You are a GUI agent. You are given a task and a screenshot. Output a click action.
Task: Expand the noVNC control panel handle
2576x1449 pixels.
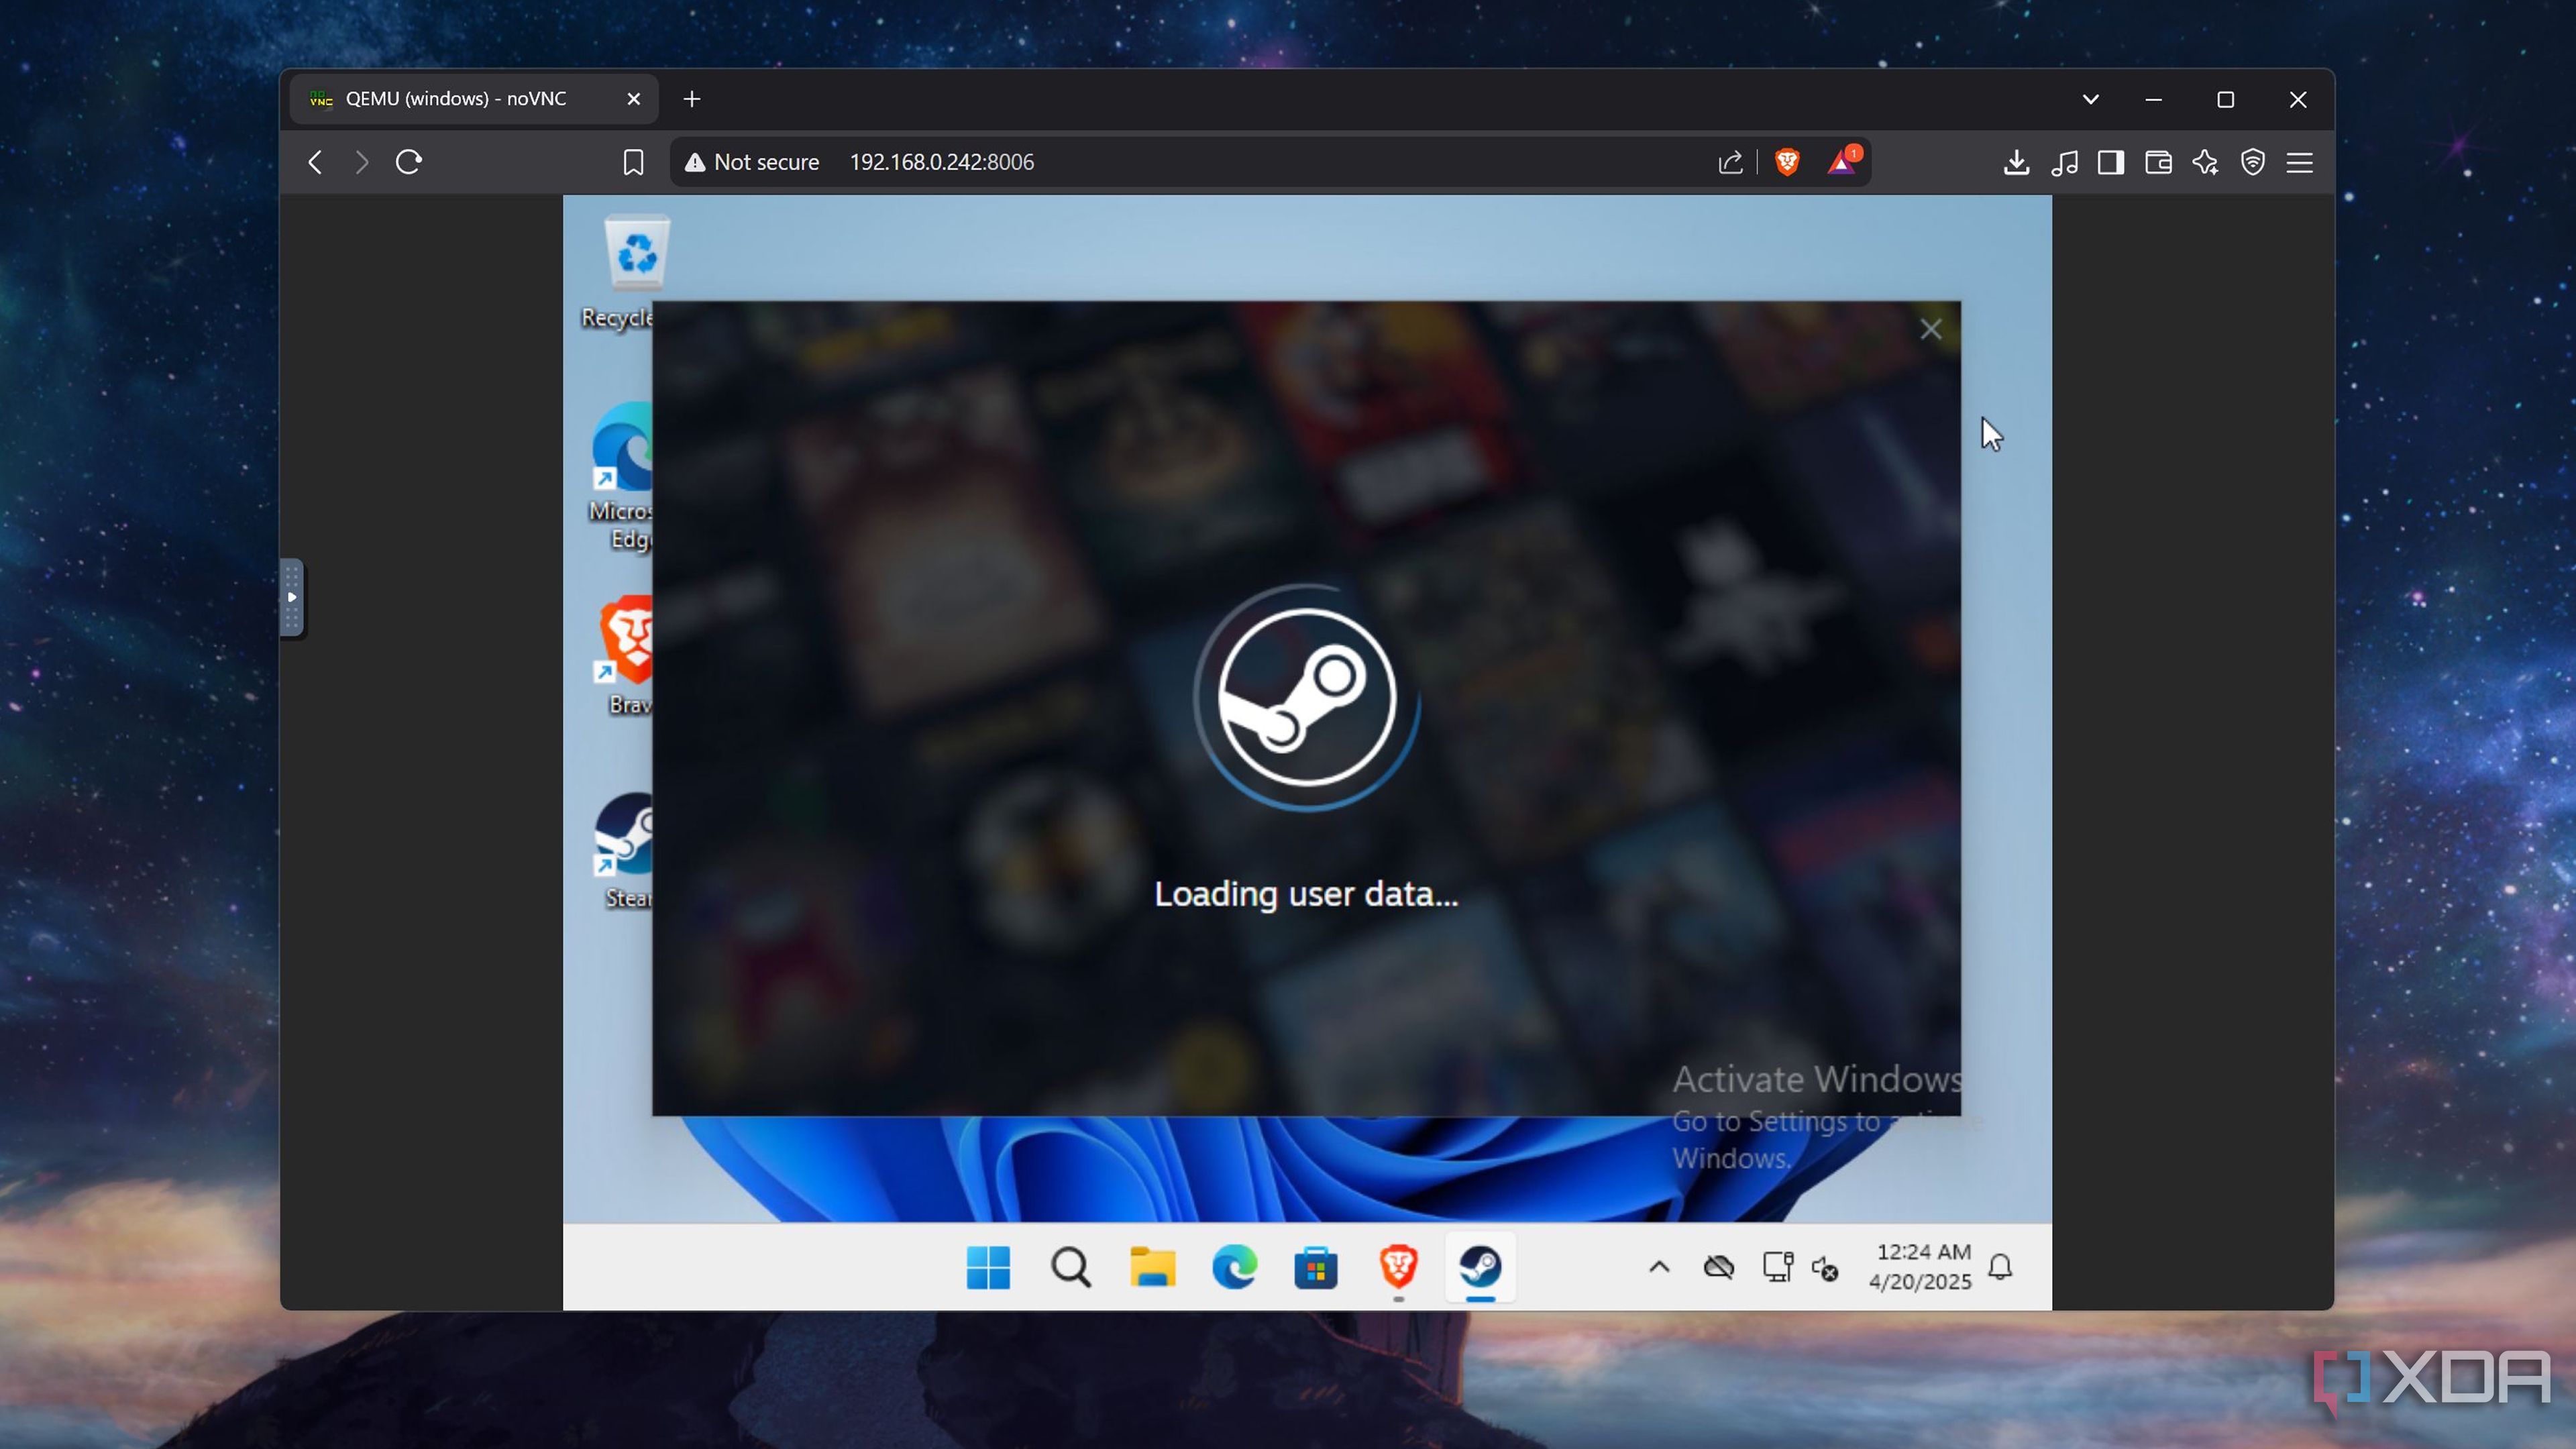[291, 597]
